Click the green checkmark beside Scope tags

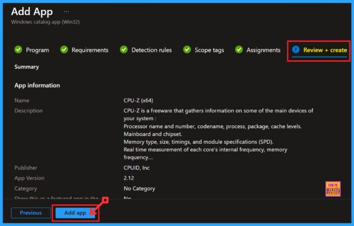point(187,49)
